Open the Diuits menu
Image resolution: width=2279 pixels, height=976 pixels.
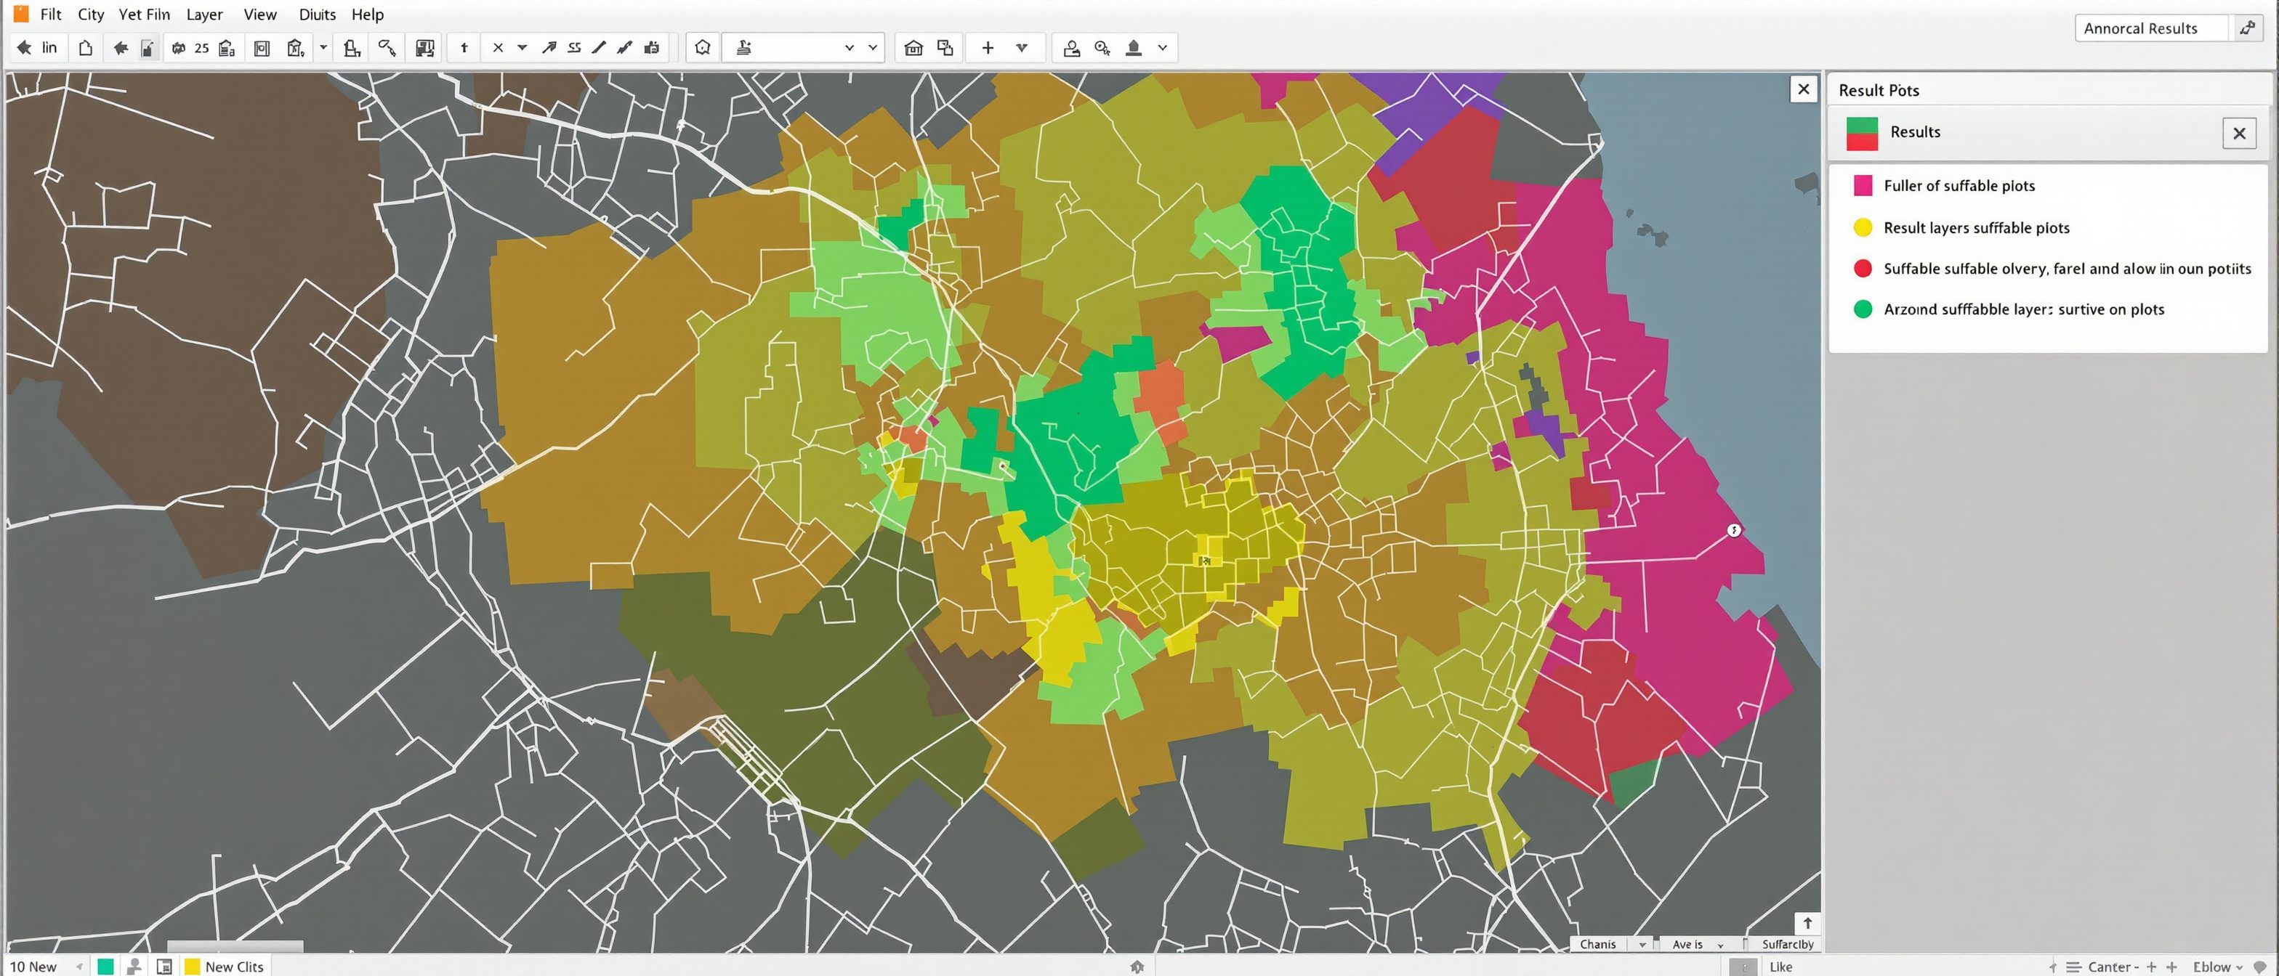click(x=317, y=14)
